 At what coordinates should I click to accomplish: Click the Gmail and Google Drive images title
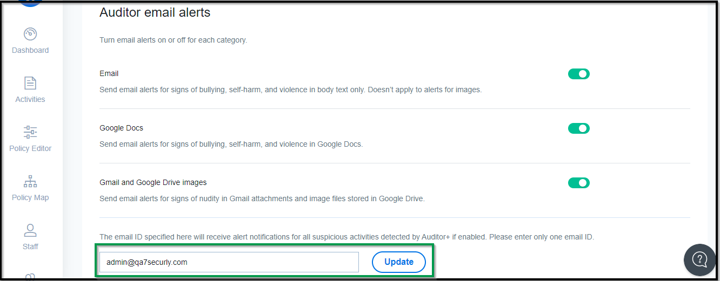[153, 182]
